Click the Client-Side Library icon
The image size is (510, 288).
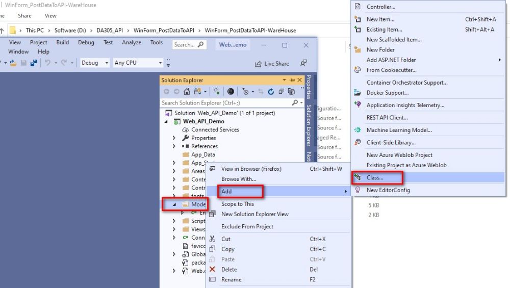pos(358,142)
